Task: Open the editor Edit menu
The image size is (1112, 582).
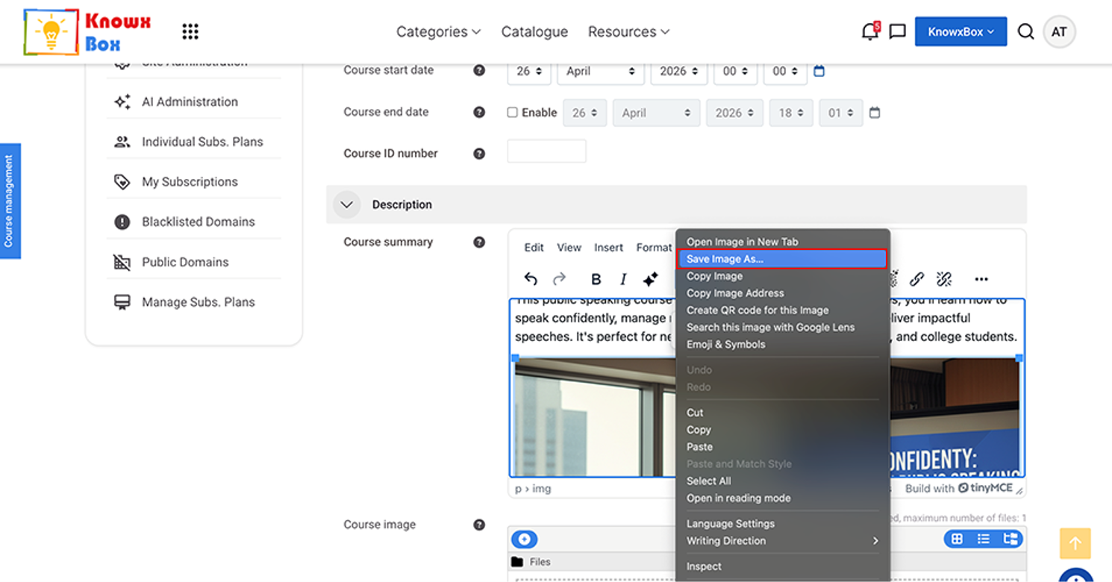Action: pyautogui.click(x=534, y=248)
